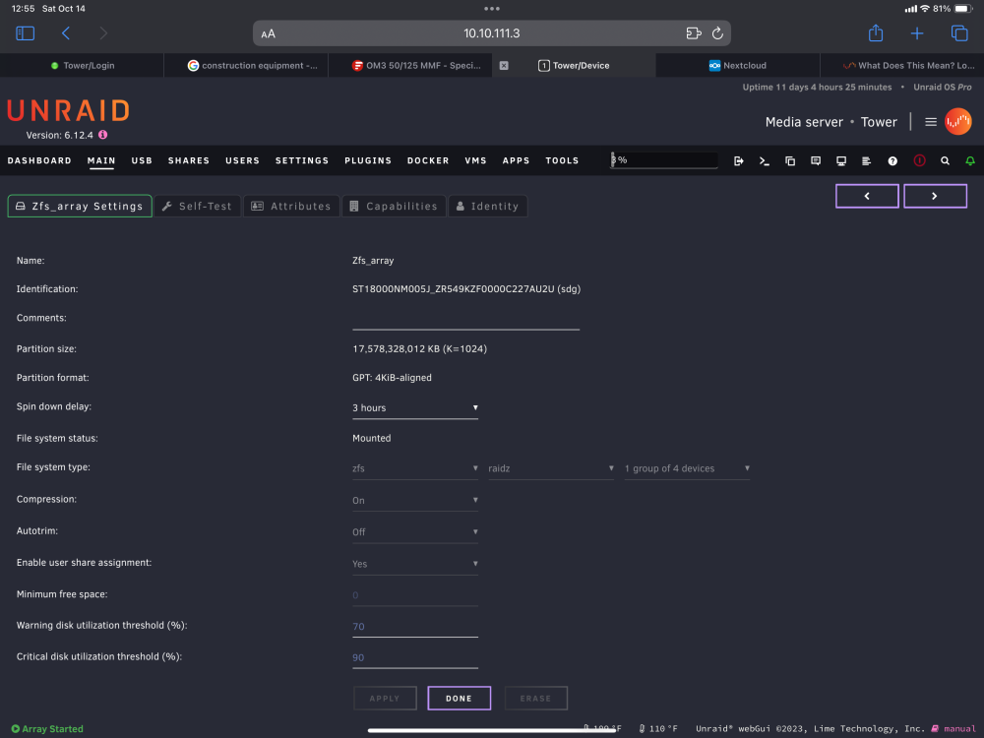
Task: Expand the raidz dropdown
Action: coord(551,468)
